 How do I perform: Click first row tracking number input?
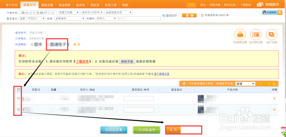tap(139, 99)
